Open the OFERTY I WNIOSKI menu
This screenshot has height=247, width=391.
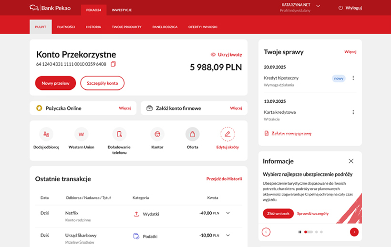[203, 27]
